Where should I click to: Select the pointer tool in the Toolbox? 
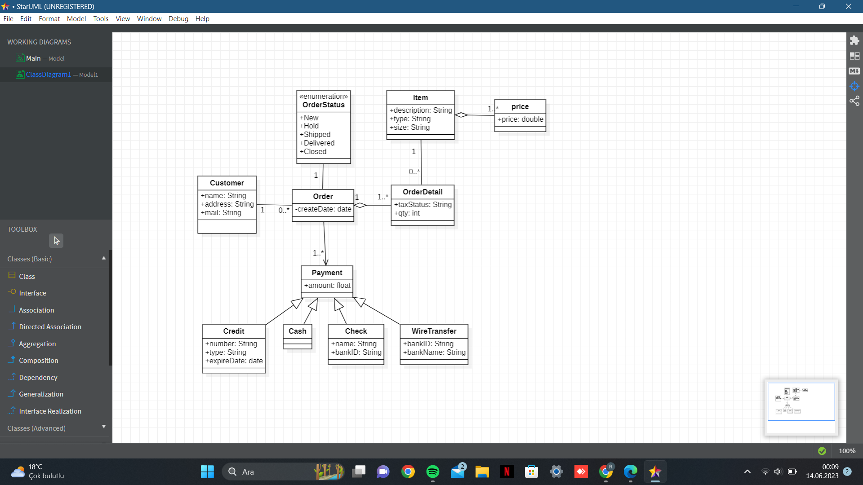pos(56,241)
